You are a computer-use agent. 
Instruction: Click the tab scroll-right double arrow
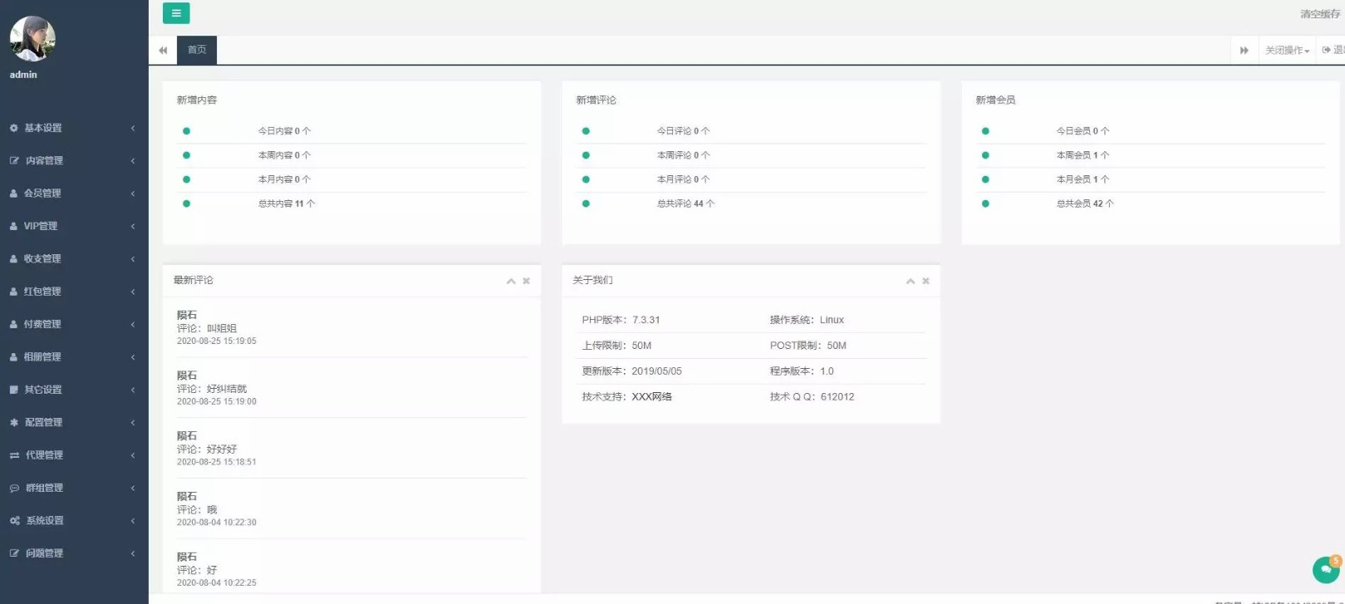click(1244, 51)
